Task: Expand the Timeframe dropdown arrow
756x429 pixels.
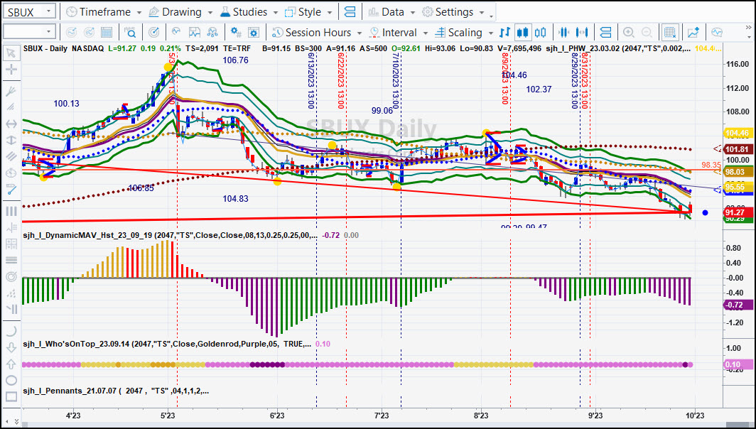Action: (x=139, y=13)
